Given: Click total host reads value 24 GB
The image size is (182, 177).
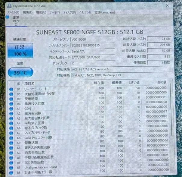Looking at the screenshot, I should (x=159, y=39).
